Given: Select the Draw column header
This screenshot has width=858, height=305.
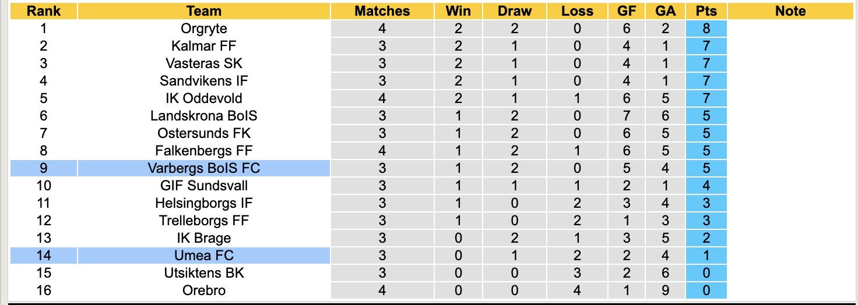Looking at the screenshot, I should [x=515, y=11].
